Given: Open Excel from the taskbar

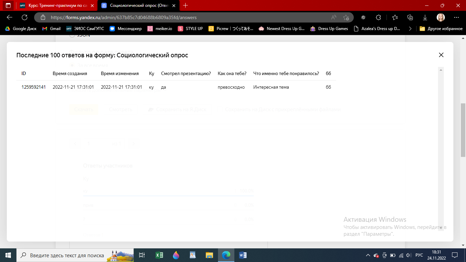Looking at the screenshot, I should tap(159, 255).
